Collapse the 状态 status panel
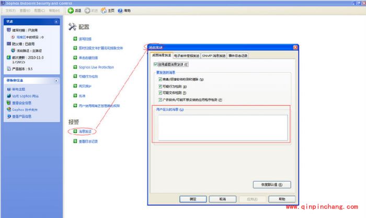Viewport: 366px width, 218px height. (x=56, y=22)
